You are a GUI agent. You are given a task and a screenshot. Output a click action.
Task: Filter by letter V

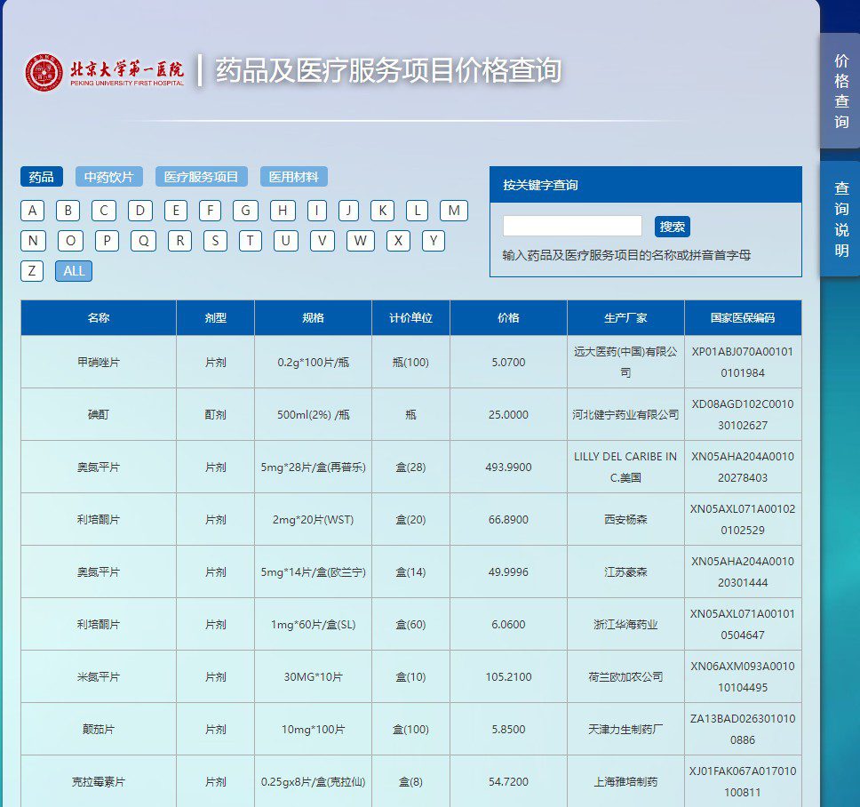pos(322,241)
